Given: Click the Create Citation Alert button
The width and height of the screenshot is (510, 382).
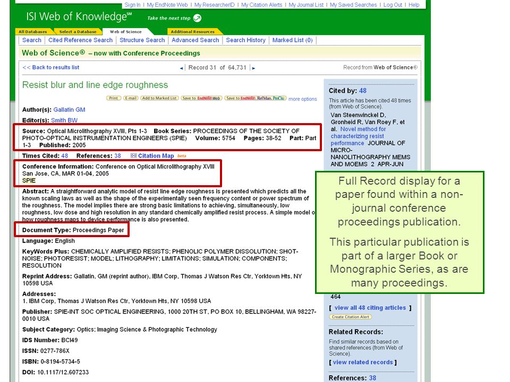Looking at the screenshot, I should click(x=350, y=317).
